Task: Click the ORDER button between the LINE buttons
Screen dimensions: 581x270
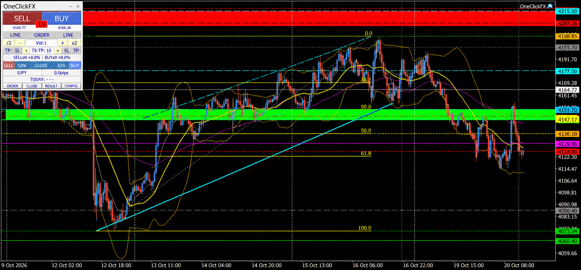Action: click(x=42, y=35)
